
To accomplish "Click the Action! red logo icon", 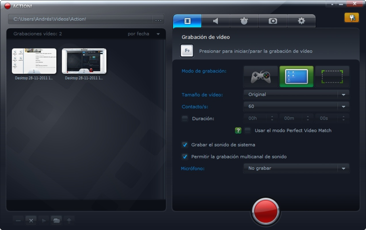I will 7,6.
